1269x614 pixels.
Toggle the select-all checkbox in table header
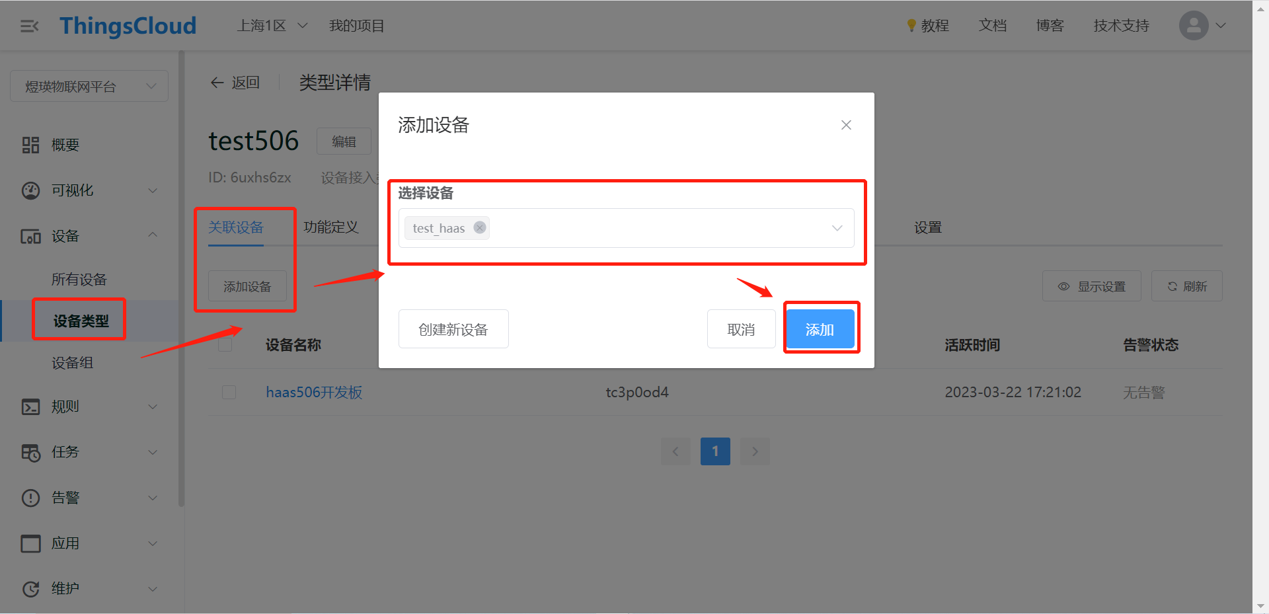225,345
